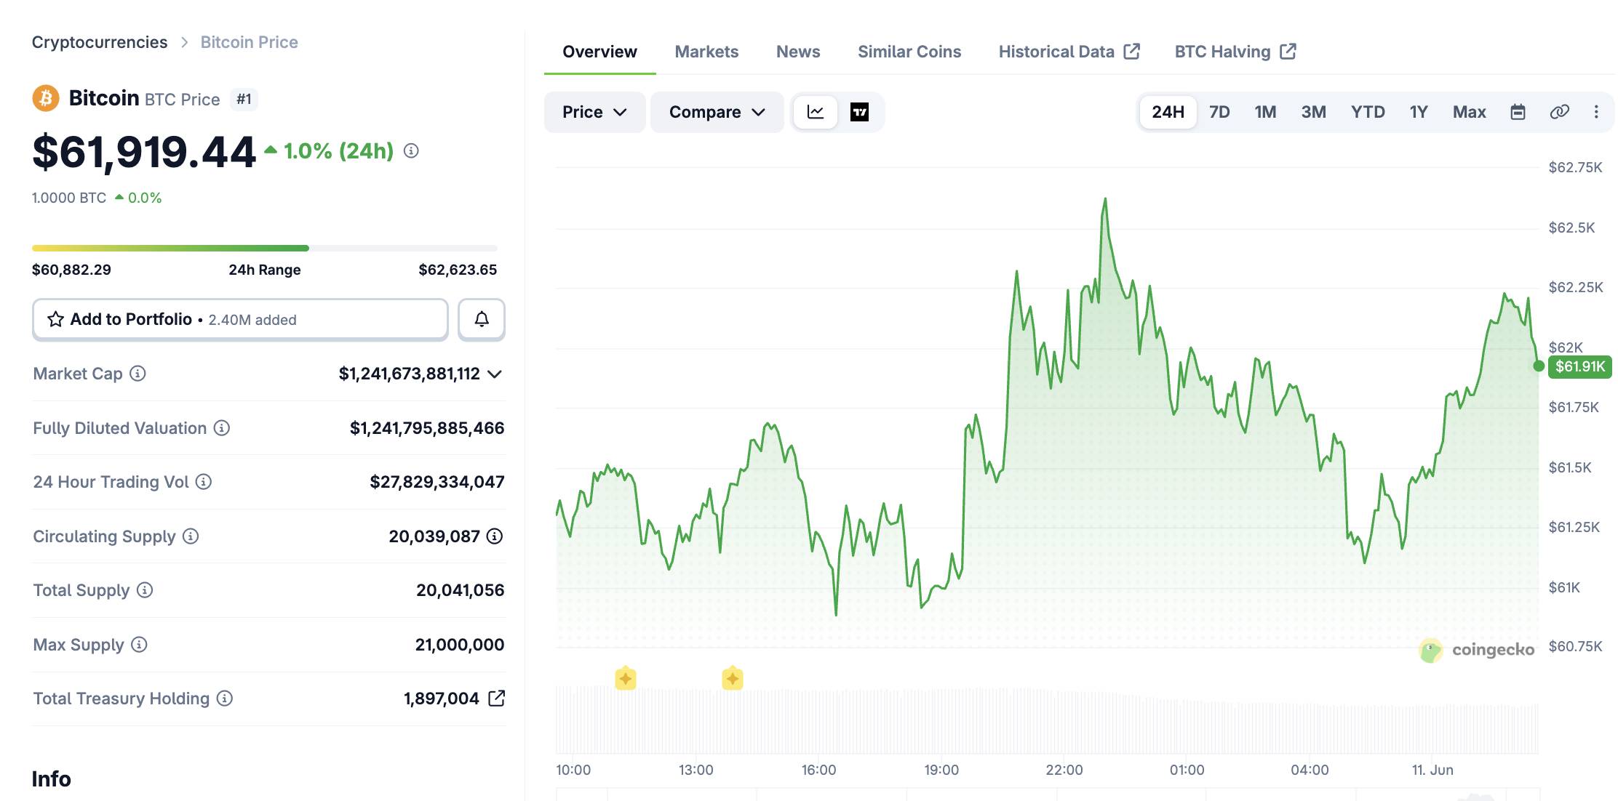Click the Info section heading
The width and height of the screenshot is (1618, 801).
pos(51,778)
